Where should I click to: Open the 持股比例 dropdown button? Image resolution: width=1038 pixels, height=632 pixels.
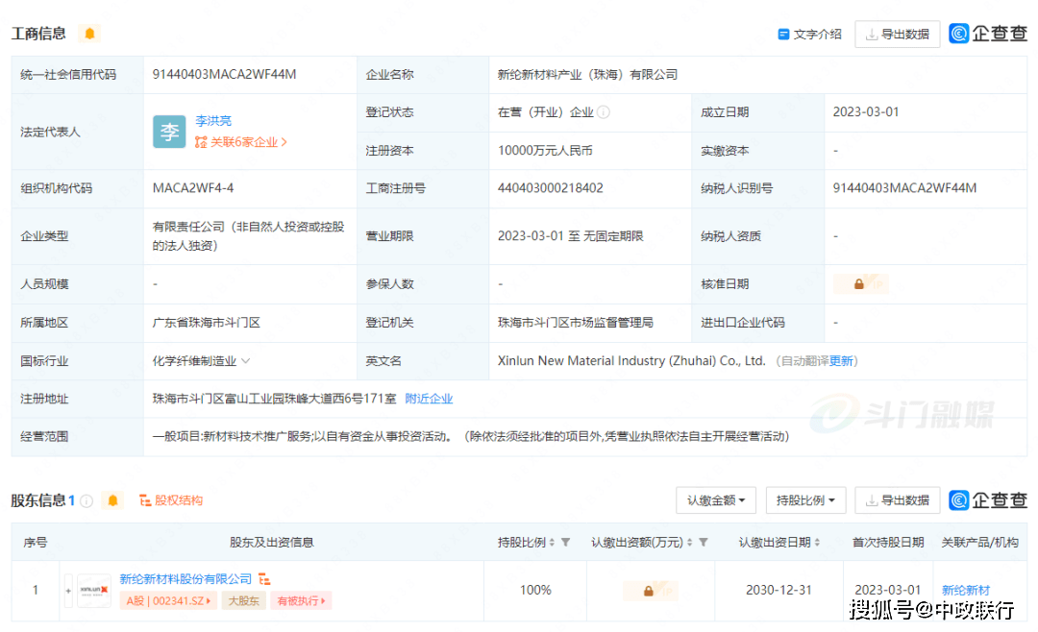pyautogui.click(x=804, y=500)
